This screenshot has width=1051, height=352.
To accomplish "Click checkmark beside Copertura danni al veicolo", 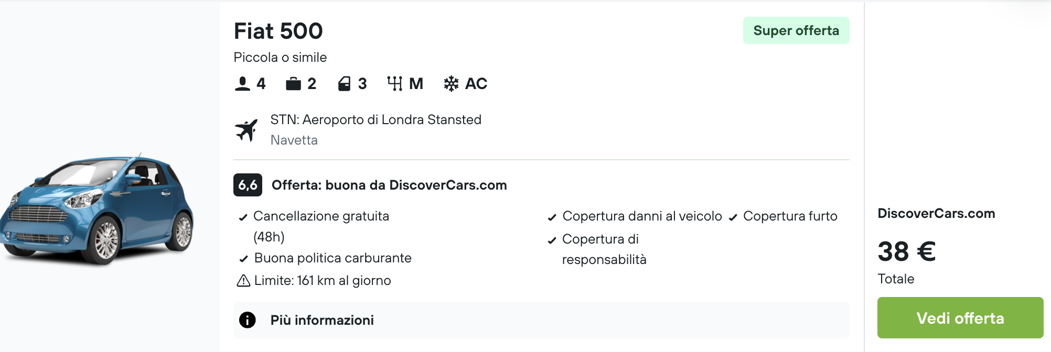I will coord(552,217).
